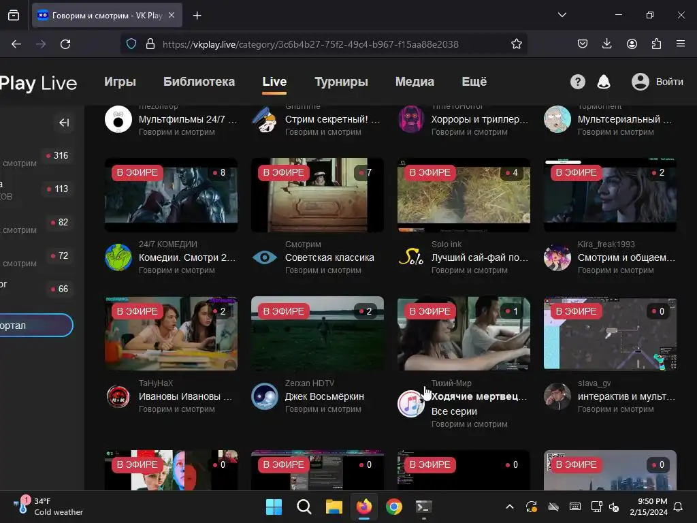Click the VK Play Live logo
The height and width of the screenshot is (523, 697).
[x=38, y=83]
